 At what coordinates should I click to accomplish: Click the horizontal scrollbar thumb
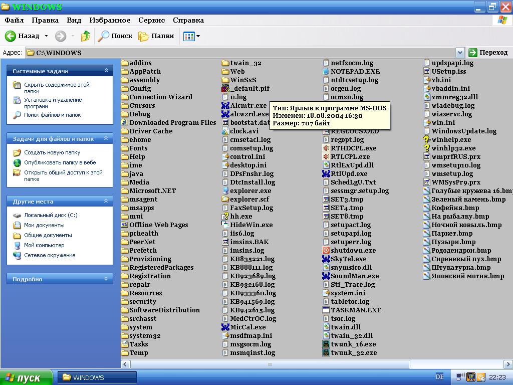[x=270, y=364]
